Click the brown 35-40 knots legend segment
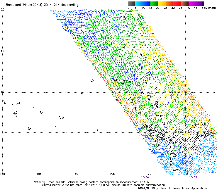The image size is (217, 190). tap(185, 4)
